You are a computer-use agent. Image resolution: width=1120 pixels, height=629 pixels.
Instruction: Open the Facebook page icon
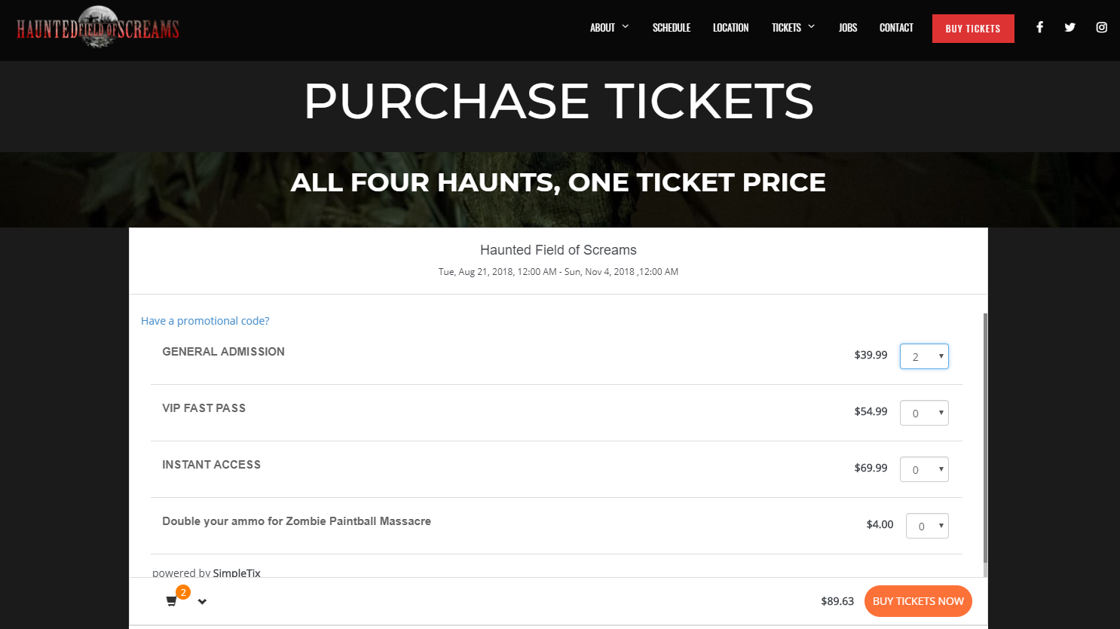pos(1039,28)
